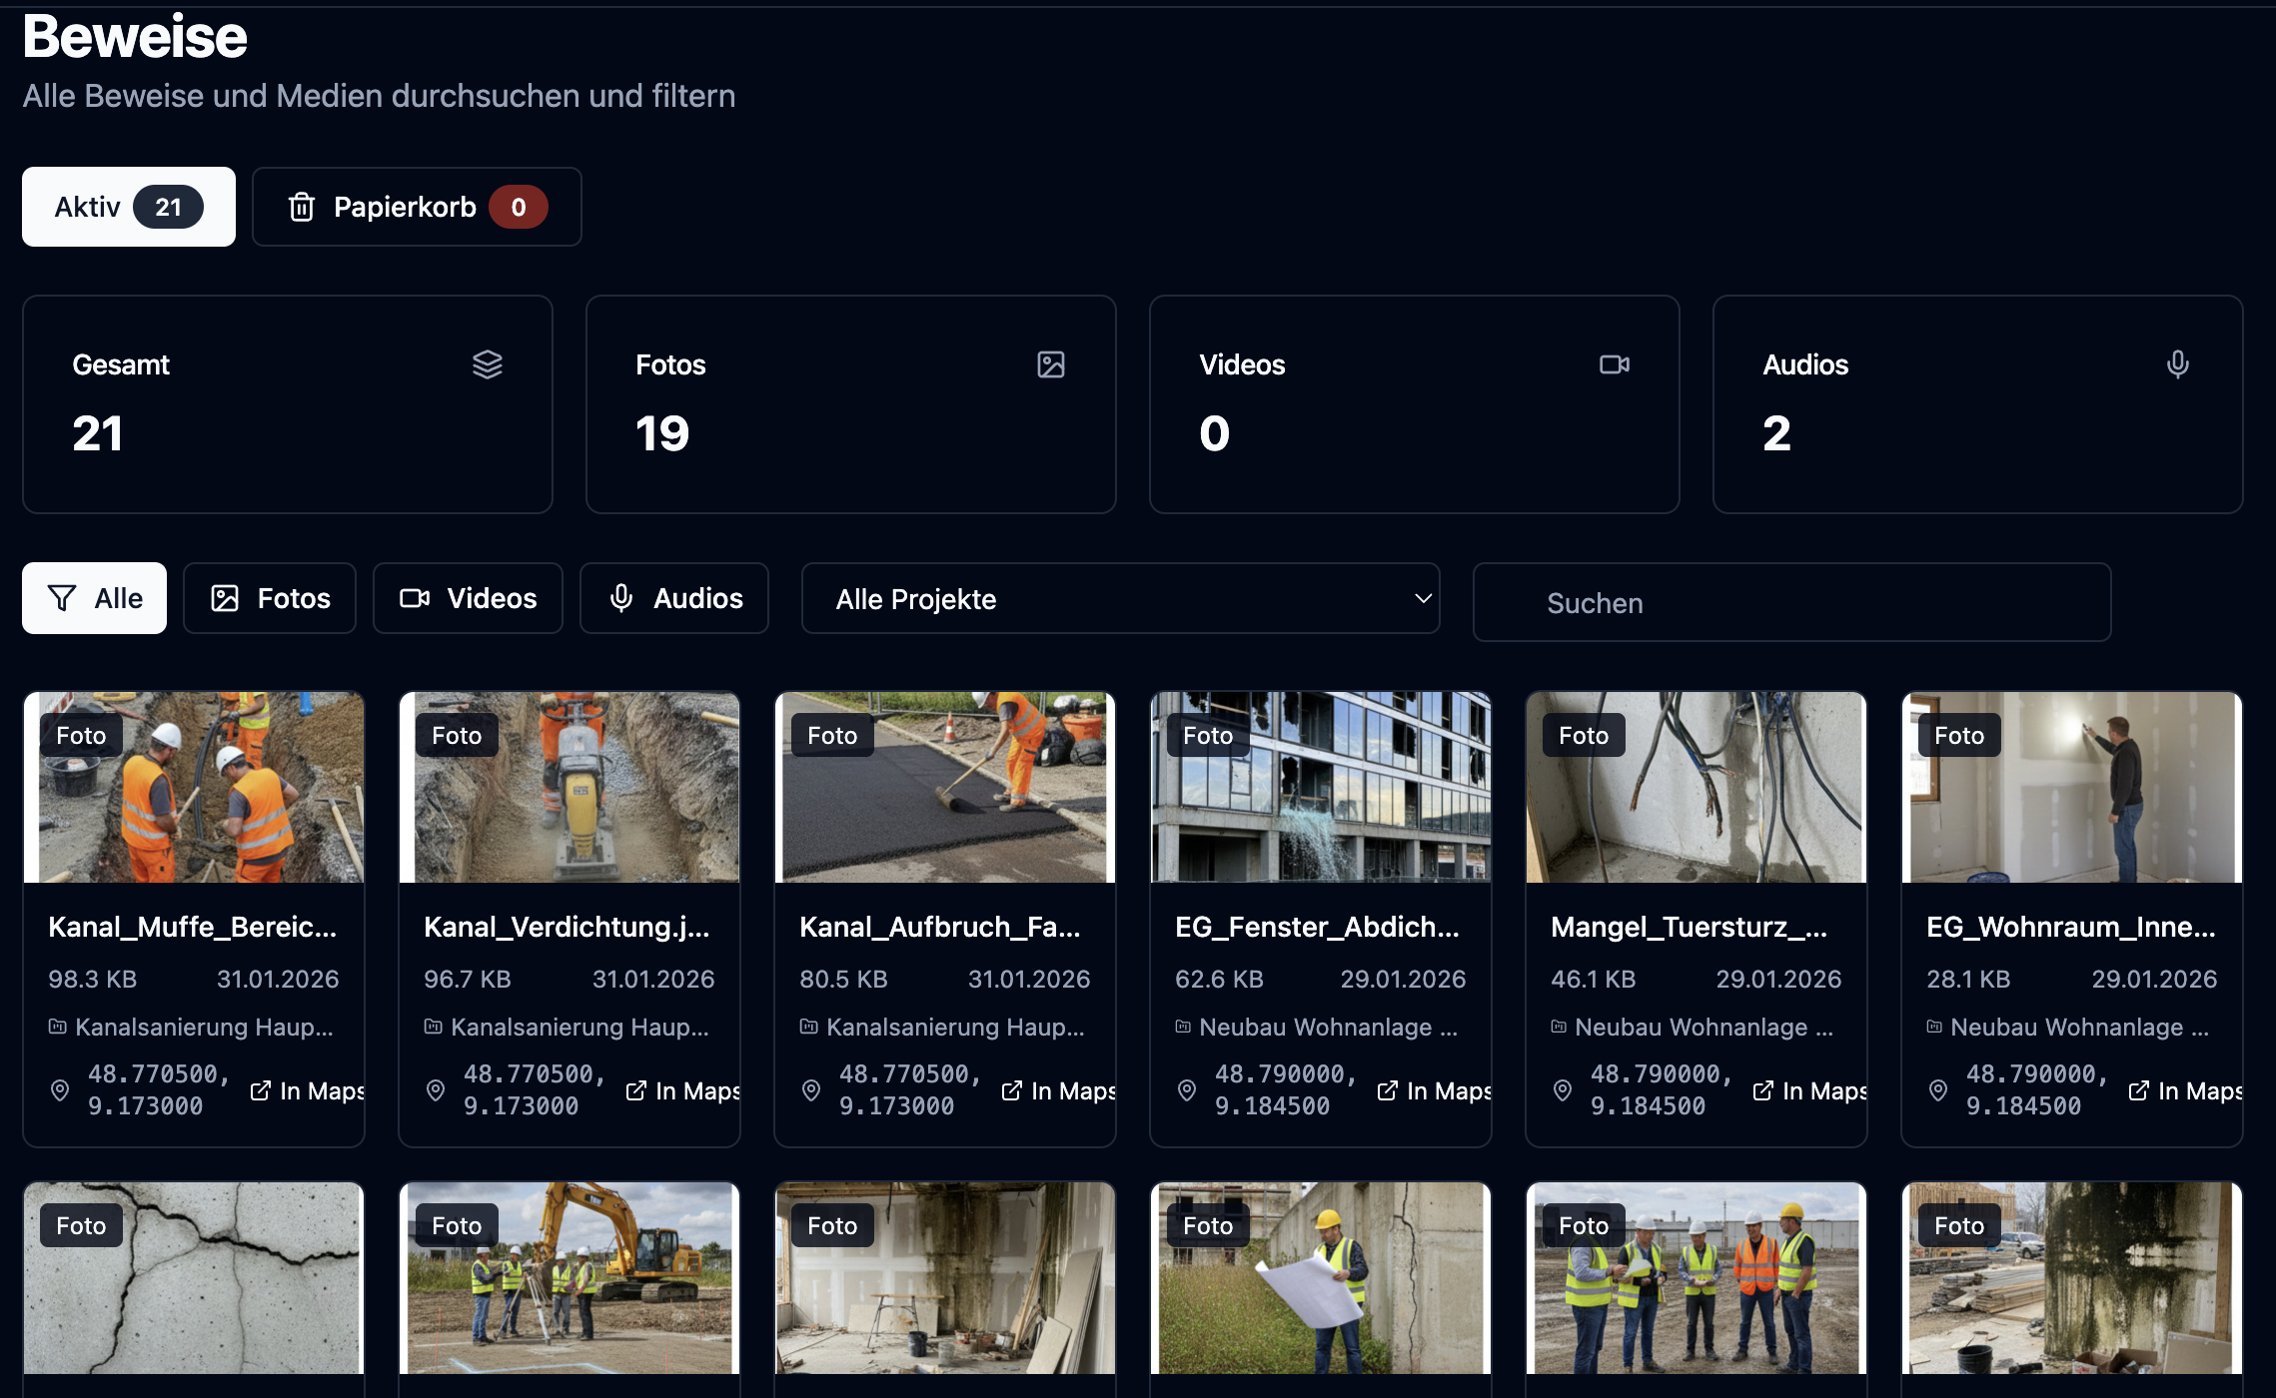This screenshot has width=2276, height=1398.
Task: Click the video camera icon in the Videos card
Action: 1617,364
